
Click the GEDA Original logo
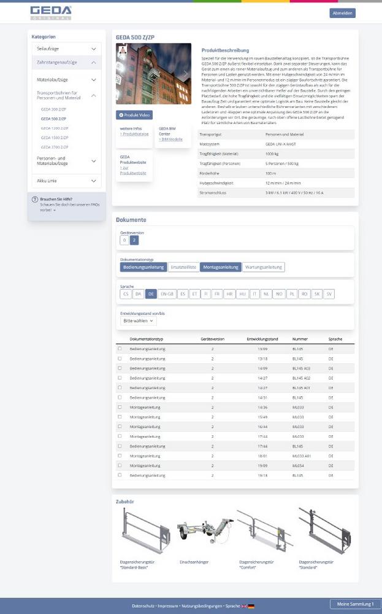[51, 13]
